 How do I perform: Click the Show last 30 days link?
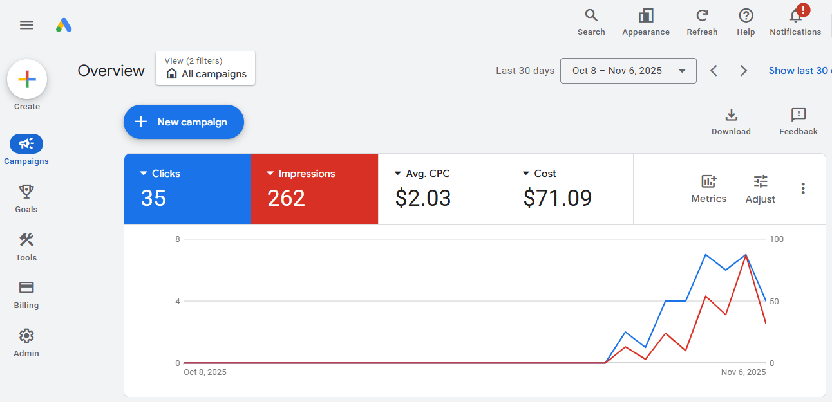799,71
